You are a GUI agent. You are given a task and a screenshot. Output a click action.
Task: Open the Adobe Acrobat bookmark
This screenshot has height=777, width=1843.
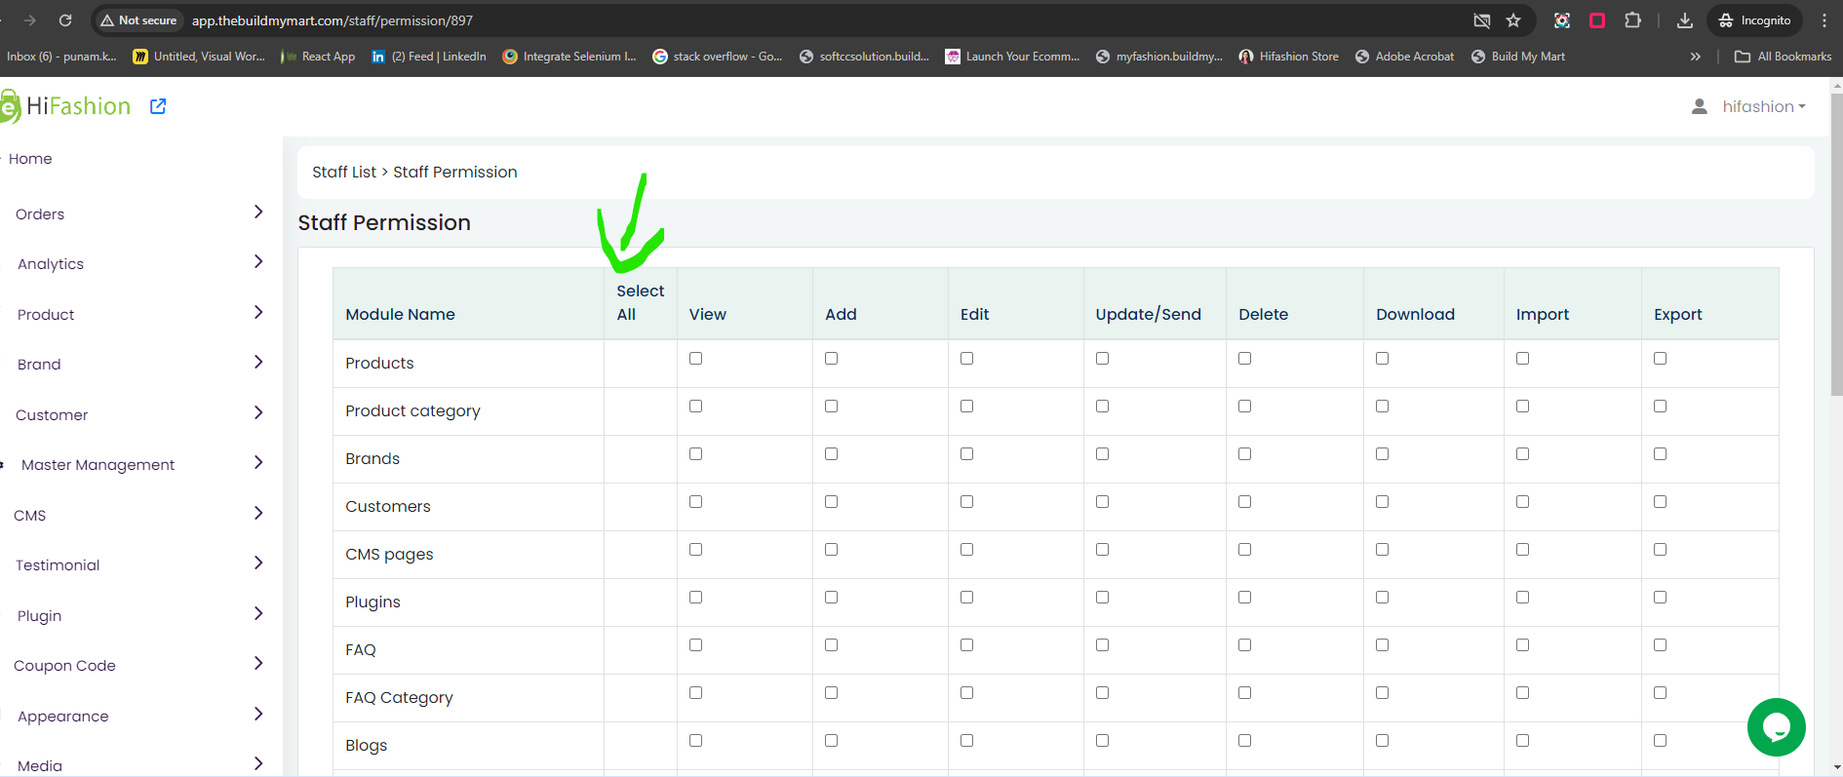click(x=1404, y=57)
